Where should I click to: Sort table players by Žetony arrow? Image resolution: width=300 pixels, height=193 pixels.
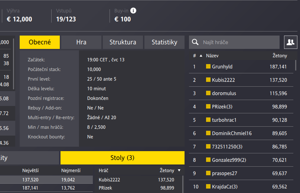[179, 170]
